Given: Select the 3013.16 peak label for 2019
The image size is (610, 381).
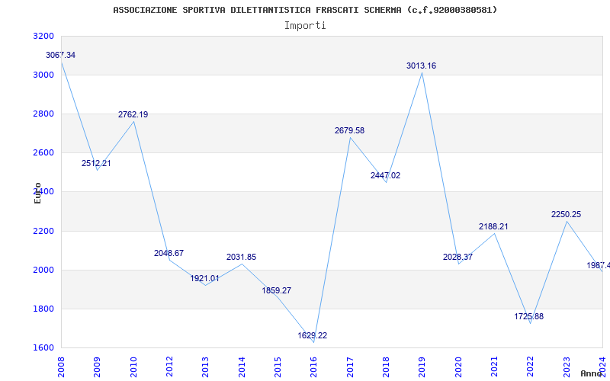Looking at the screenshot, I should (422, 66).
